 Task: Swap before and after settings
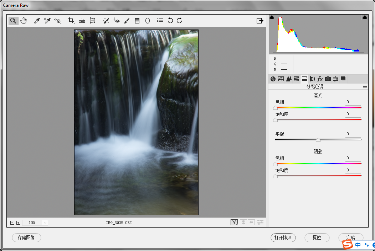(x=243, y=222)
